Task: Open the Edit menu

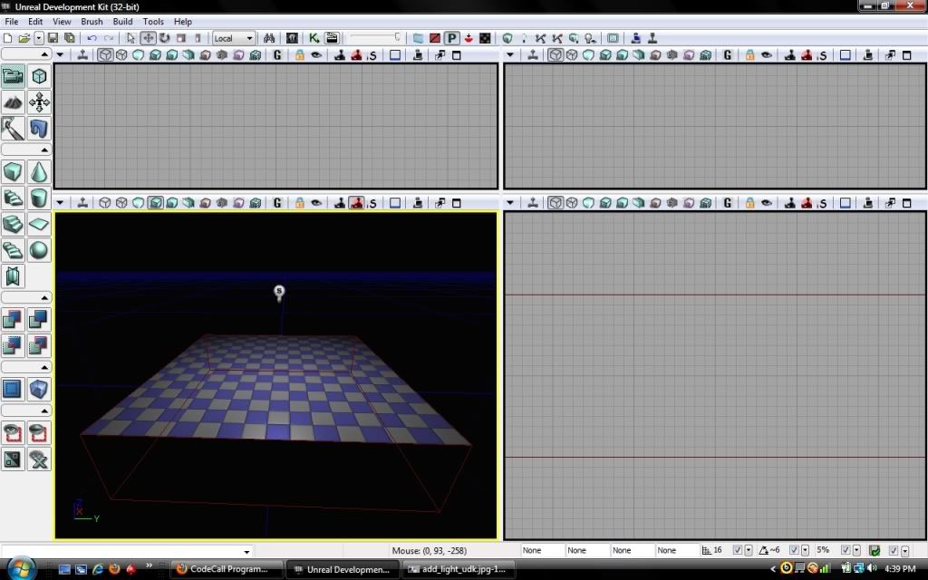Action: pos(35,22)
